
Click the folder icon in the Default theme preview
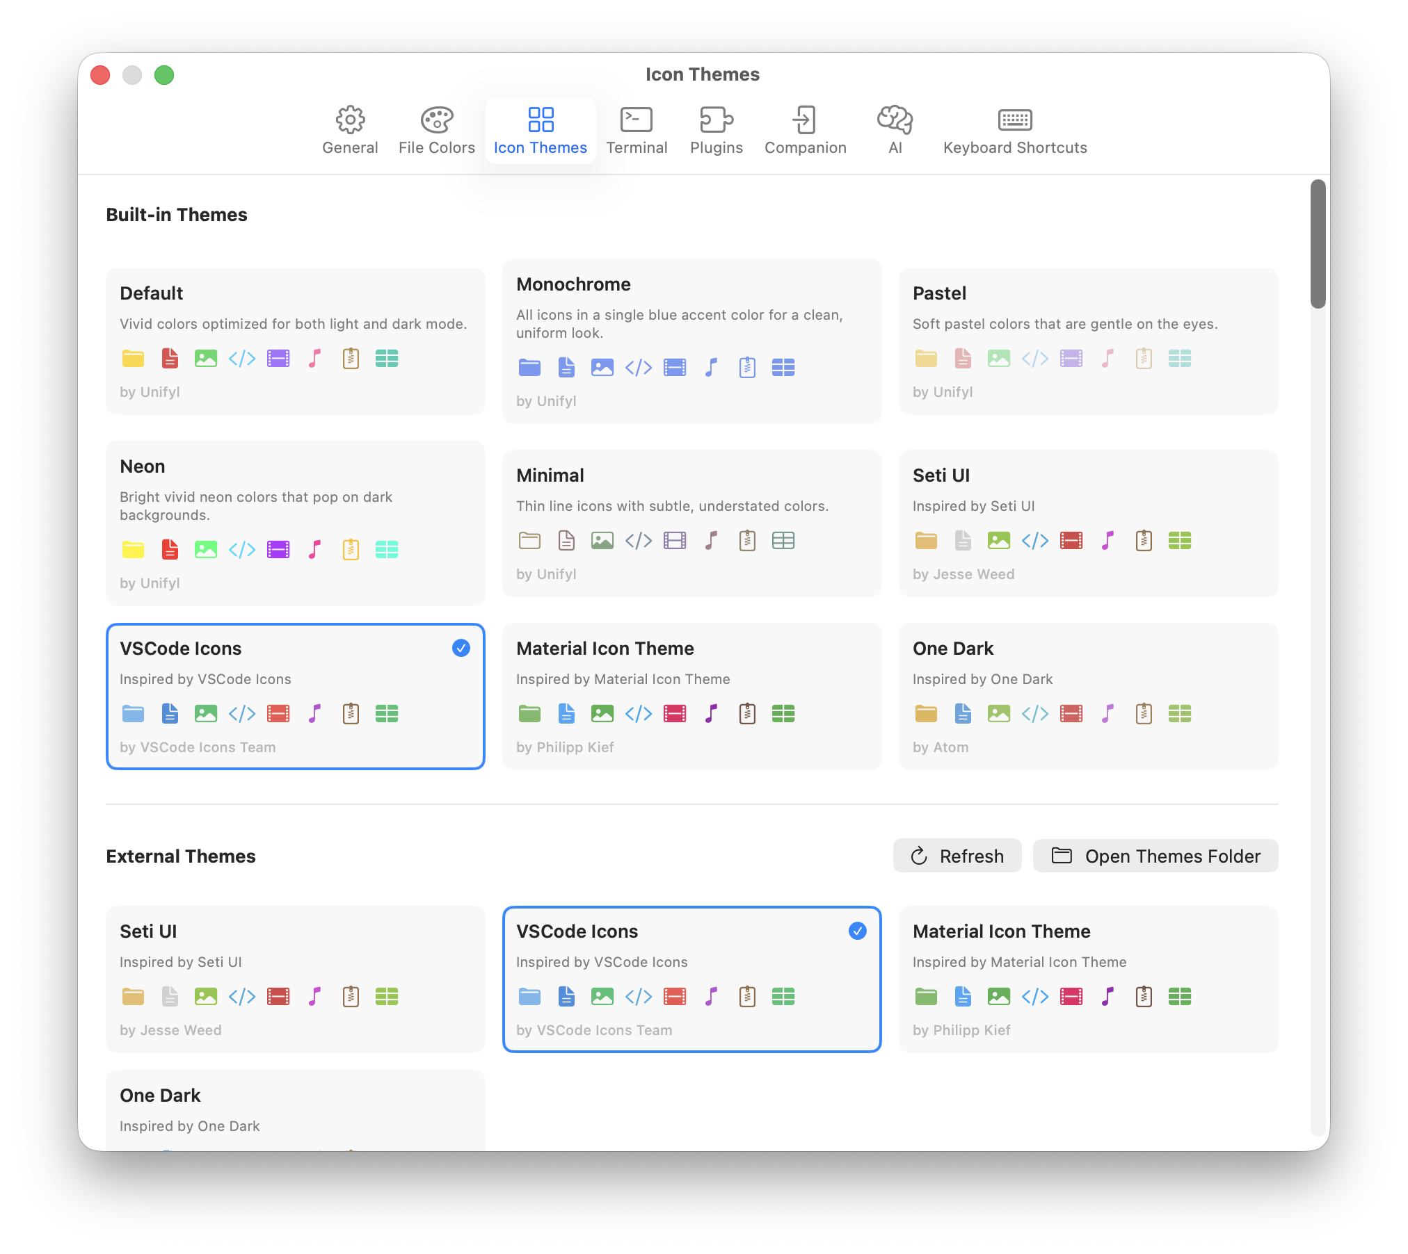(133, 359)
